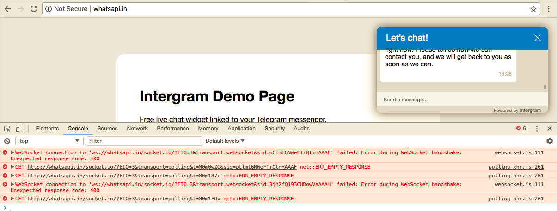Switch to the Network tab
Image resolution: width=557 pixels, height=211 pixels.
click(137, 129)
